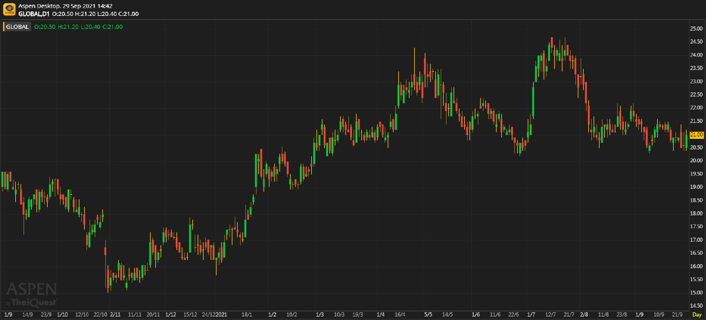706x320 pixels.
Task: Click the 2/11 date marker on time axis
Action: coord(115,315)
